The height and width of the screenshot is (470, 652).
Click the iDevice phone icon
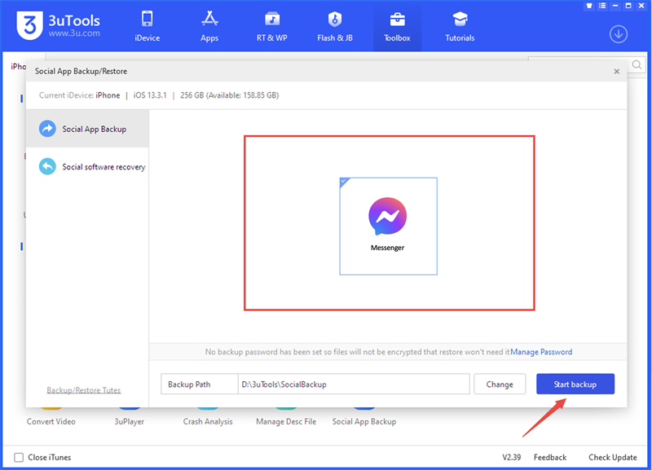point(148,19)
